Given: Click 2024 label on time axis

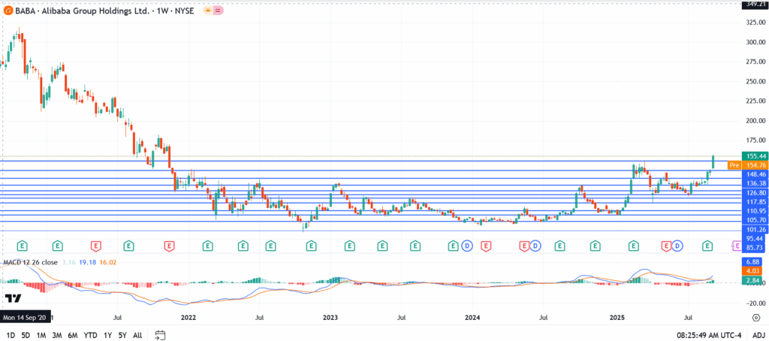Looking at the screenshot, I should (x=473, y=318).
